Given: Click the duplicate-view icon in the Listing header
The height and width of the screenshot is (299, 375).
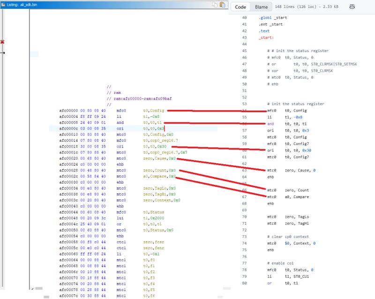Looking at the screenshot, I should tap(223, 4).
